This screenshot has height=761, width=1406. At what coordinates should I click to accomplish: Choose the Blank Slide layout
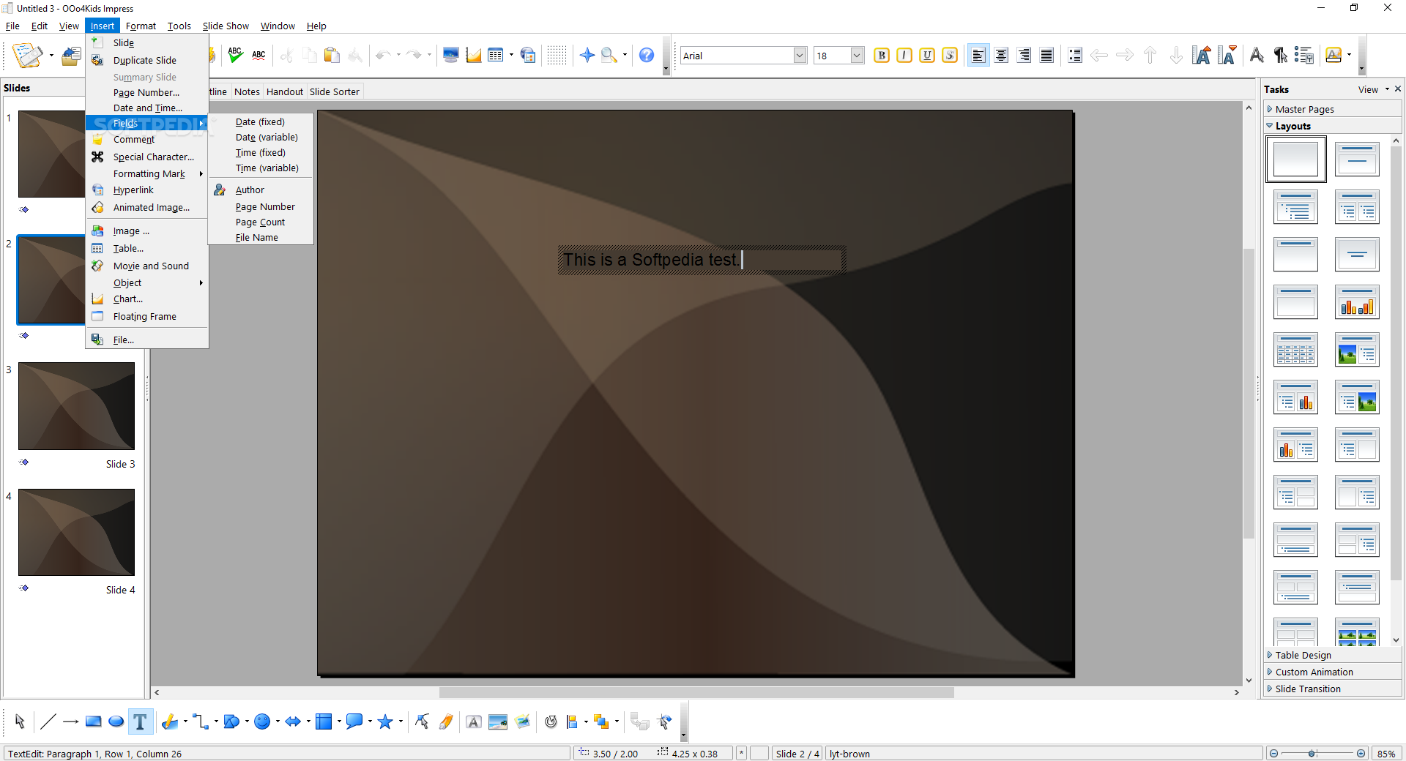1295,159
